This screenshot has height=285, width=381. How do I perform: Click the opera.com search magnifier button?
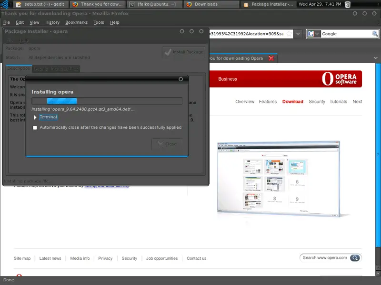click(x=355, y=257)
